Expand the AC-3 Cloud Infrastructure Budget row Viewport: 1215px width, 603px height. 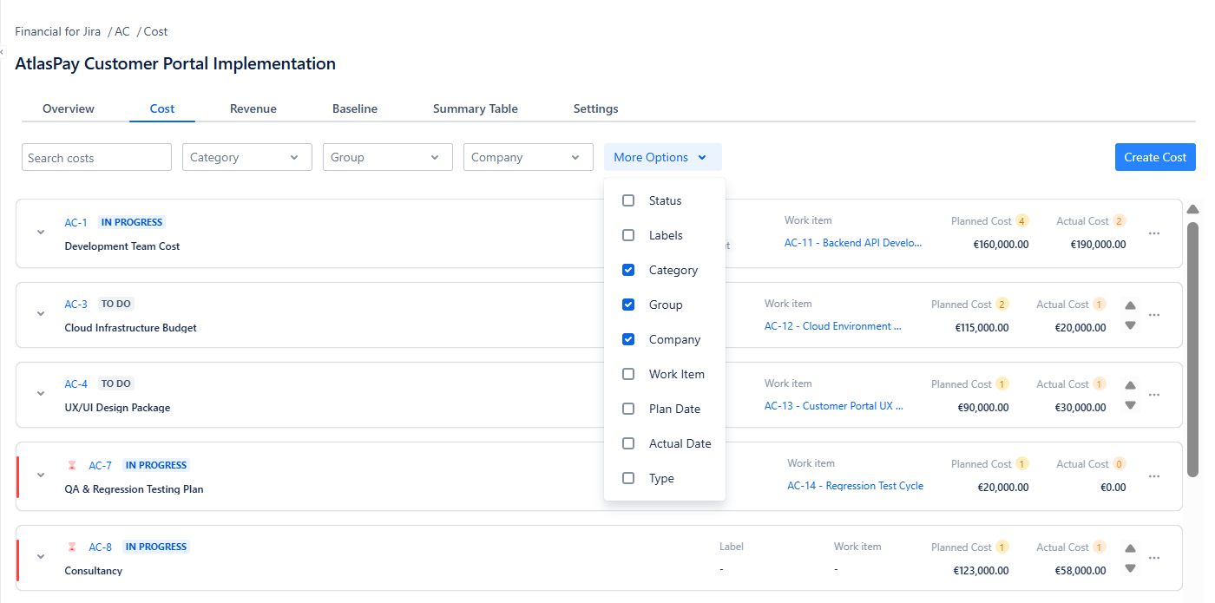tap(41, 314)
